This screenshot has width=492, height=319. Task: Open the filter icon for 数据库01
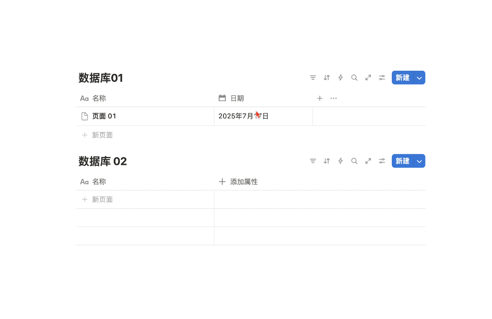tap(313, 78)
